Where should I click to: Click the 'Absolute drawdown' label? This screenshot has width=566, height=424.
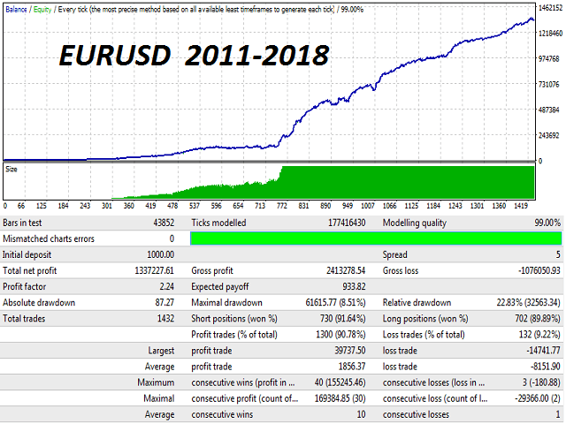point(39,302)
